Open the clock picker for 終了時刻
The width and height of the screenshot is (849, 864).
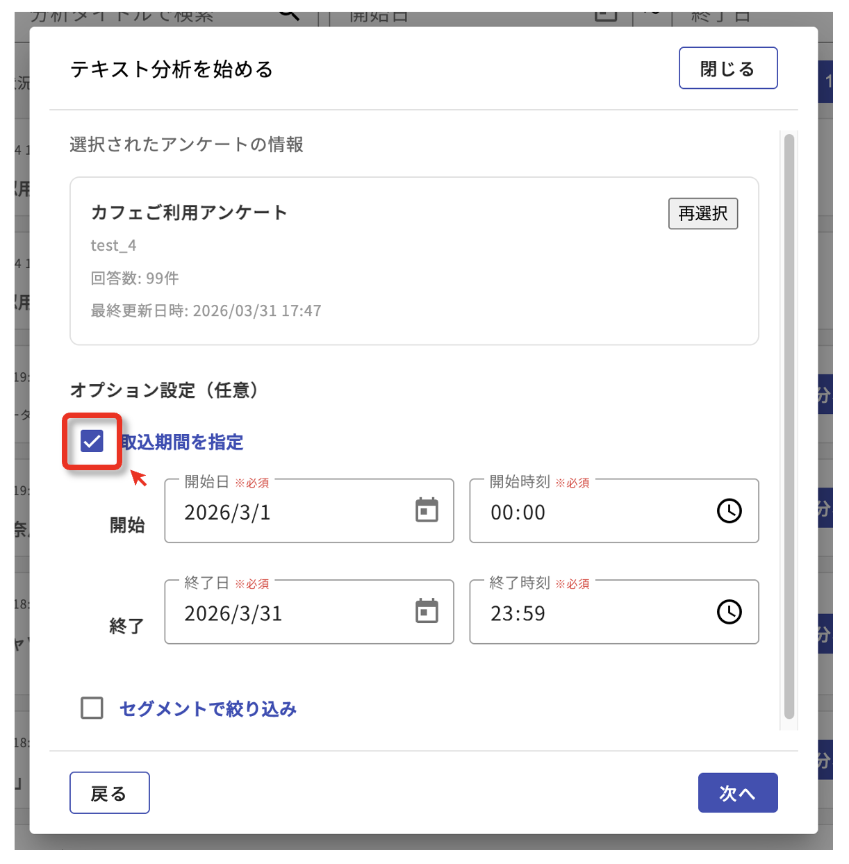(729, 613)
